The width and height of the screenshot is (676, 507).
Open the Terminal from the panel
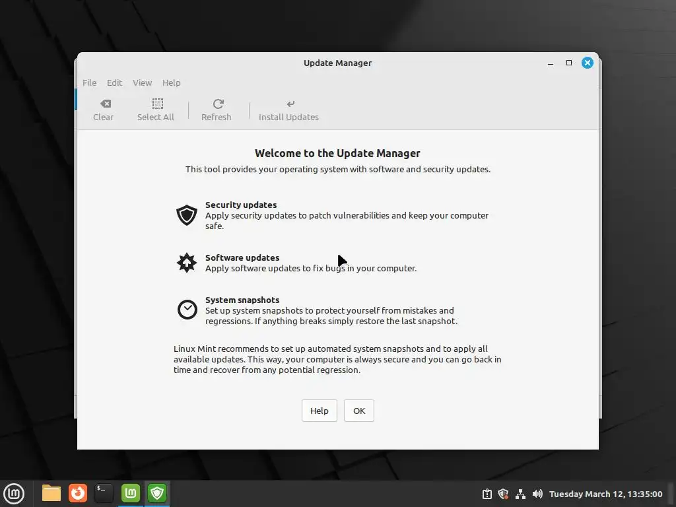104,493
